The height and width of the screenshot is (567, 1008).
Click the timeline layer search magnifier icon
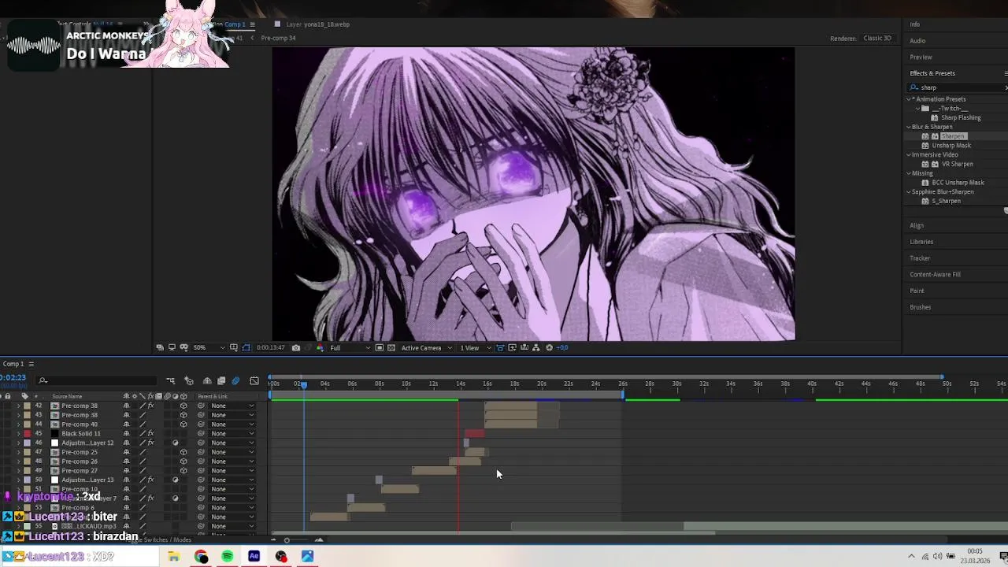click(43, 381)
